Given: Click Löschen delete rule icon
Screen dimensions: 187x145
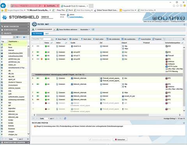Looking at the screenshot, I should (70, 39).
